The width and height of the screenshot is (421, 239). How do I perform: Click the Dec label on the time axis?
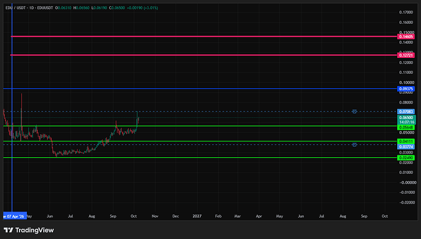[176, 216]
